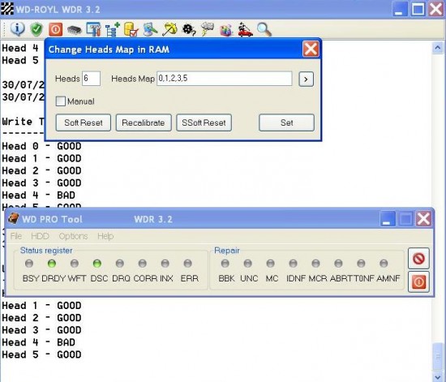
Task: Click the UNC repair indicator
Action: click(248, 264)
